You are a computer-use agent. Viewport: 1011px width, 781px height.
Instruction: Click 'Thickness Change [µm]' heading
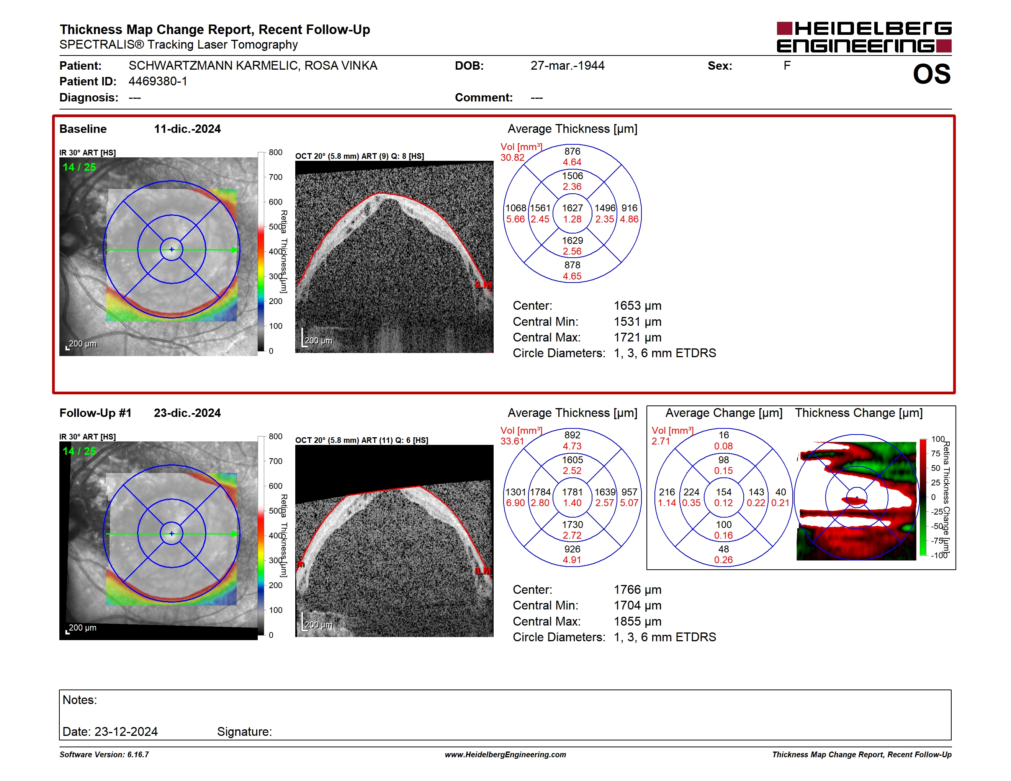point(859,413)
